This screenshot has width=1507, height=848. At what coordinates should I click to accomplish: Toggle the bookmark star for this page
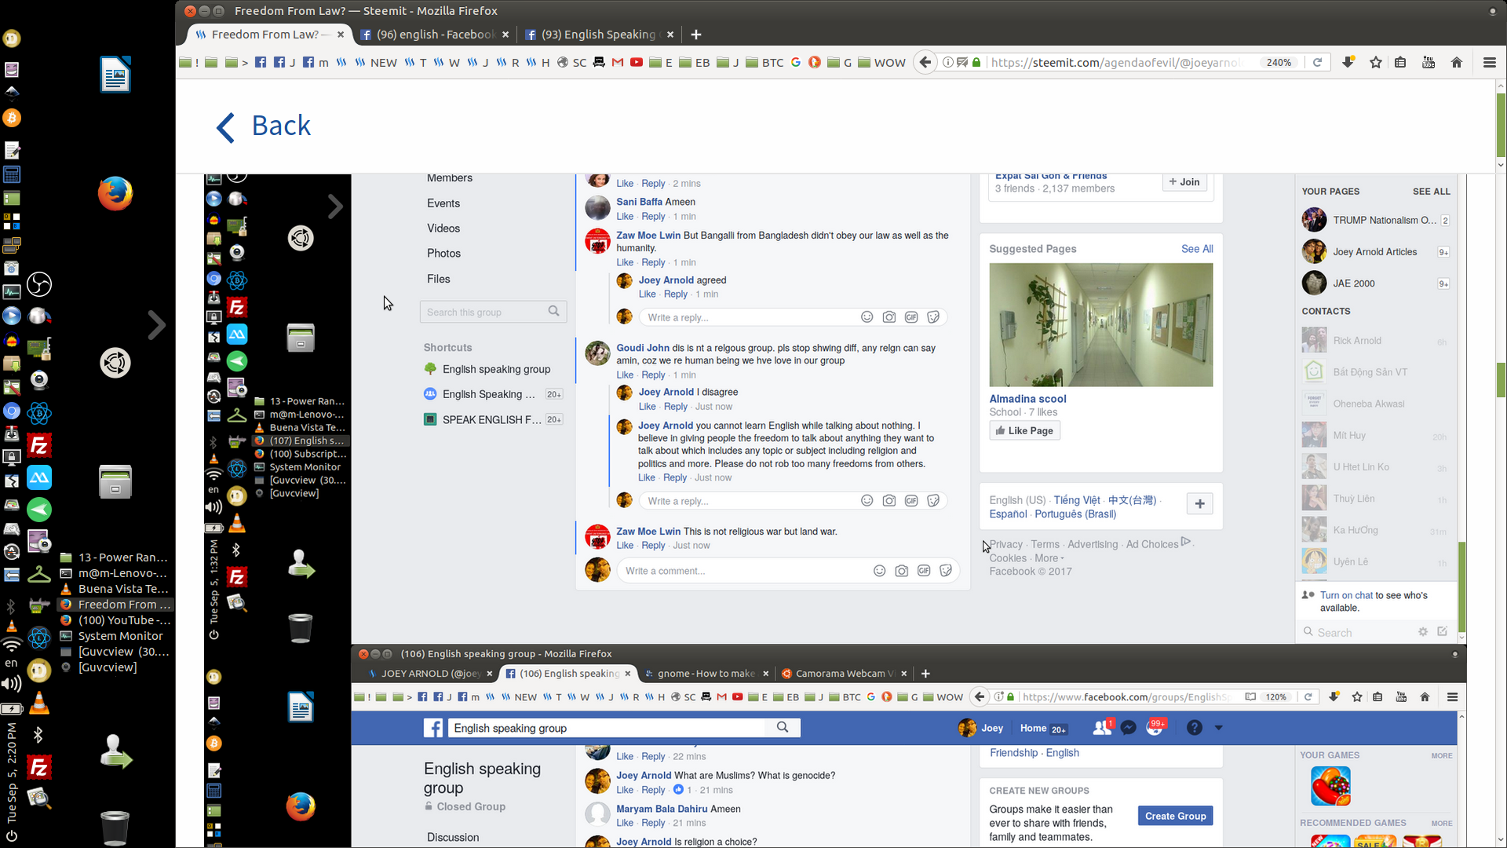[x=1376, y=62]
